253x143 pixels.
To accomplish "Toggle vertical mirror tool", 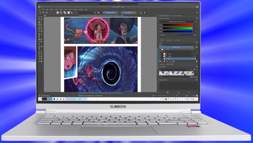I will tap(145, 13).
